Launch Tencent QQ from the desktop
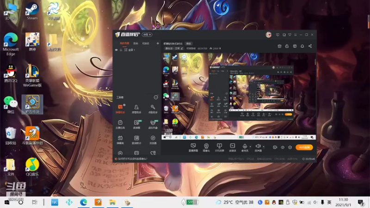This screenshot has height=208, width=370. pyautogui.click(x=11, y=73)
